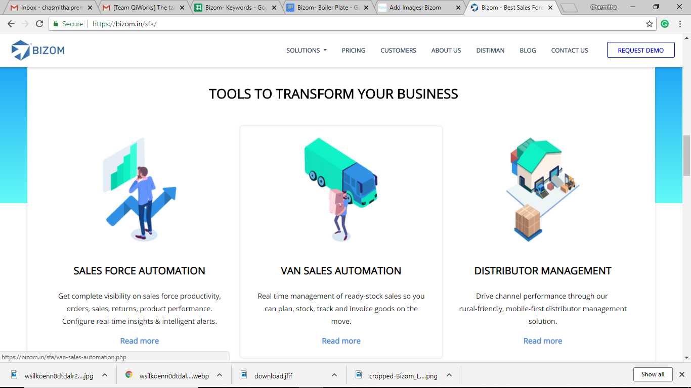Close the Bizom- Keywords sheet tab
The height and width of the screenshot is (388, 691).
[274, 8]
